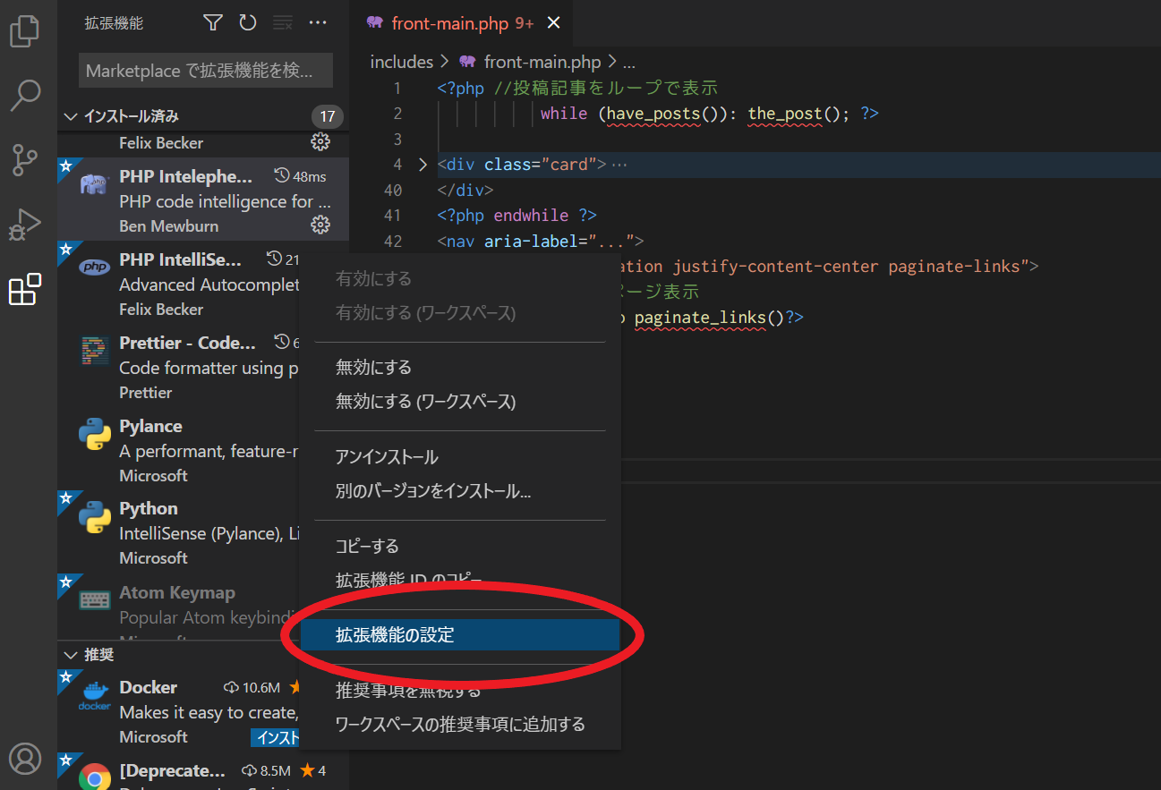Image resolution: width=1161 pixels, height=790 pixels.
Task: Open the Search view in activity bar
Action: [x=24, y=95]
